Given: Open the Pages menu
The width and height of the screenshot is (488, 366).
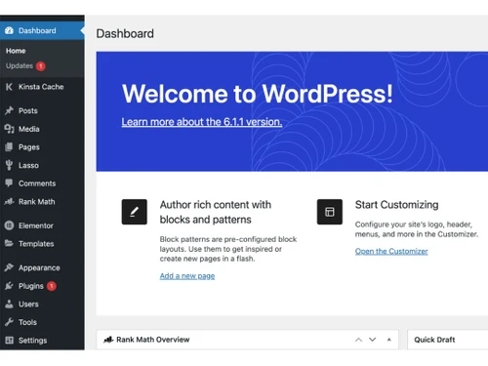Looking at the screenshot, I should (42, 147).
